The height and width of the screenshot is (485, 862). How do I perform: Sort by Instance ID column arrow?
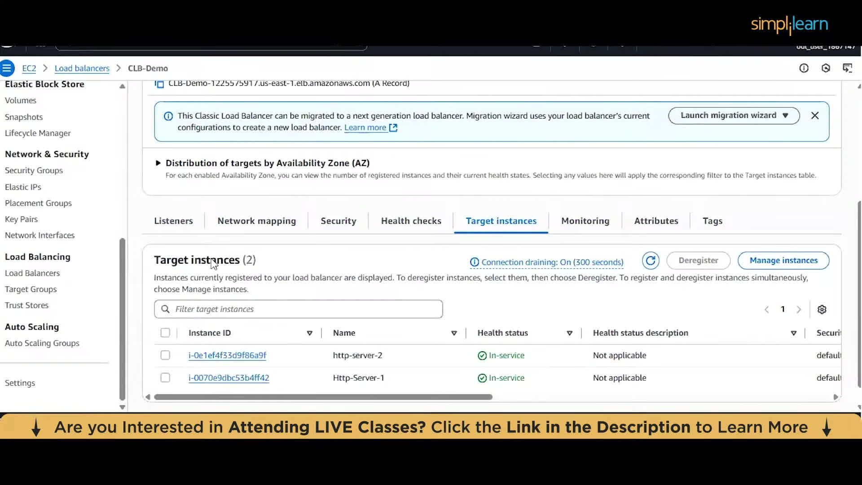309,333
